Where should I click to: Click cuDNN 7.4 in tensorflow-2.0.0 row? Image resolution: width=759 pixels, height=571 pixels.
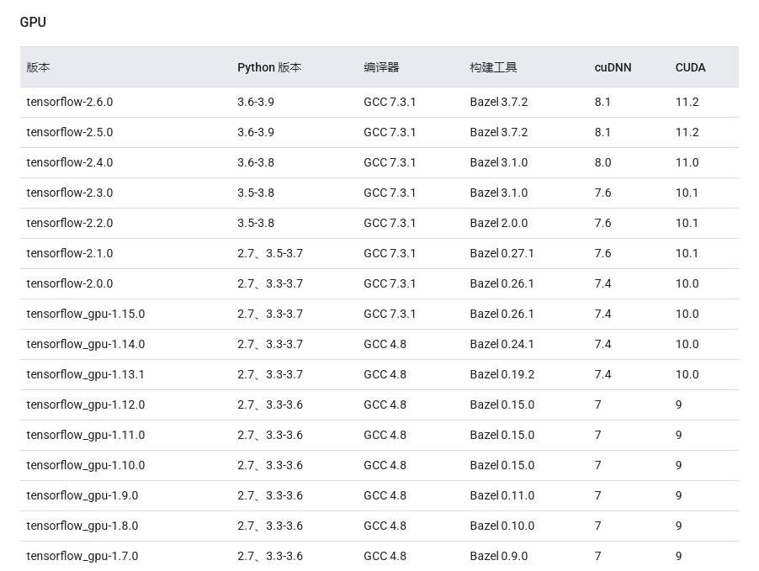(602, 283)
